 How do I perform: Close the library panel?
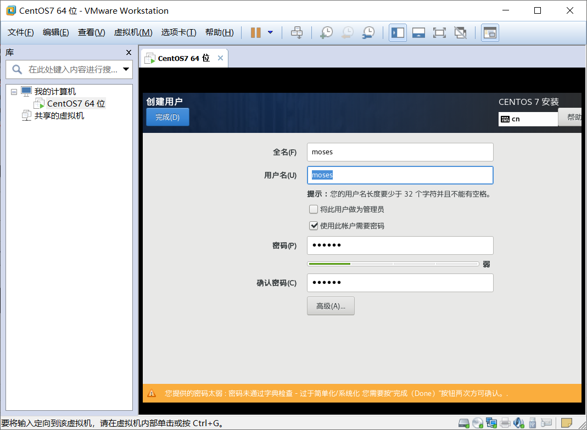pyautogui.click(x=129, y=52)
